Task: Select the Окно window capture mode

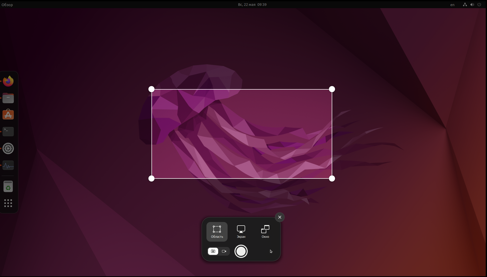Action: tap(265, 232)
